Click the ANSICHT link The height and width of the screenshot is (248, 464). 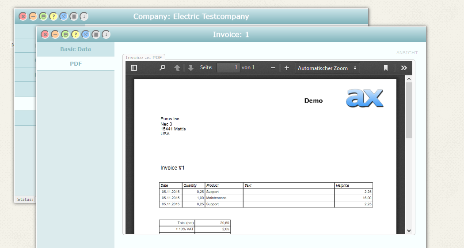[407, 53]
